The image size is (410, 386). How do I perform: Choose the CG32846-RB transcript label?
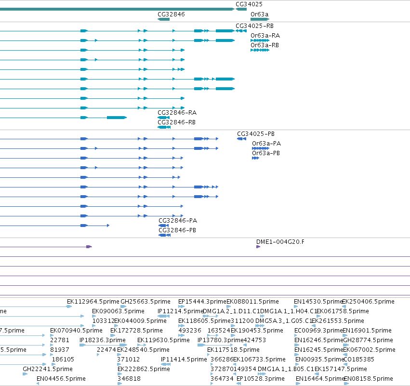click(x=176, y=122)
